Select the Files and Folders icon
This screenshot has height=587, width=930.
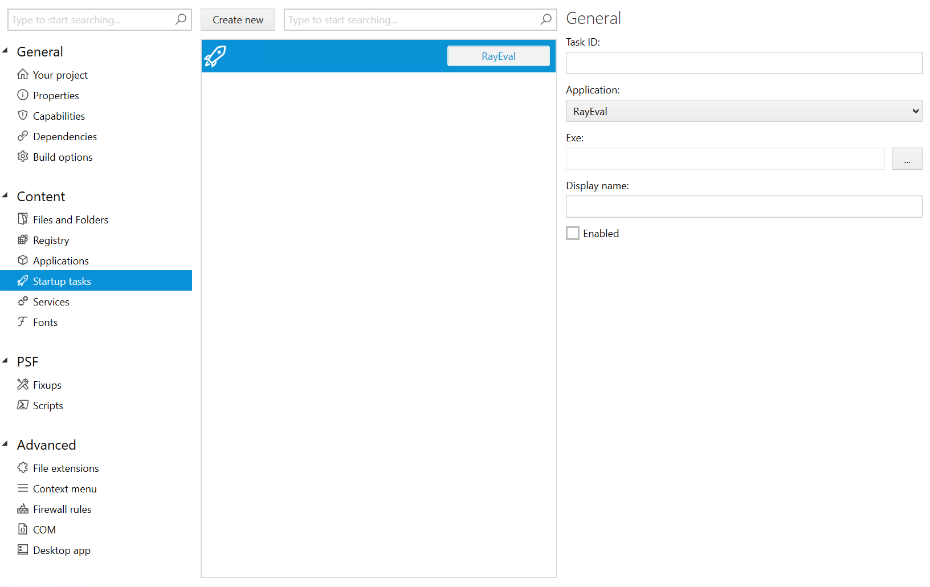(23, 219)
